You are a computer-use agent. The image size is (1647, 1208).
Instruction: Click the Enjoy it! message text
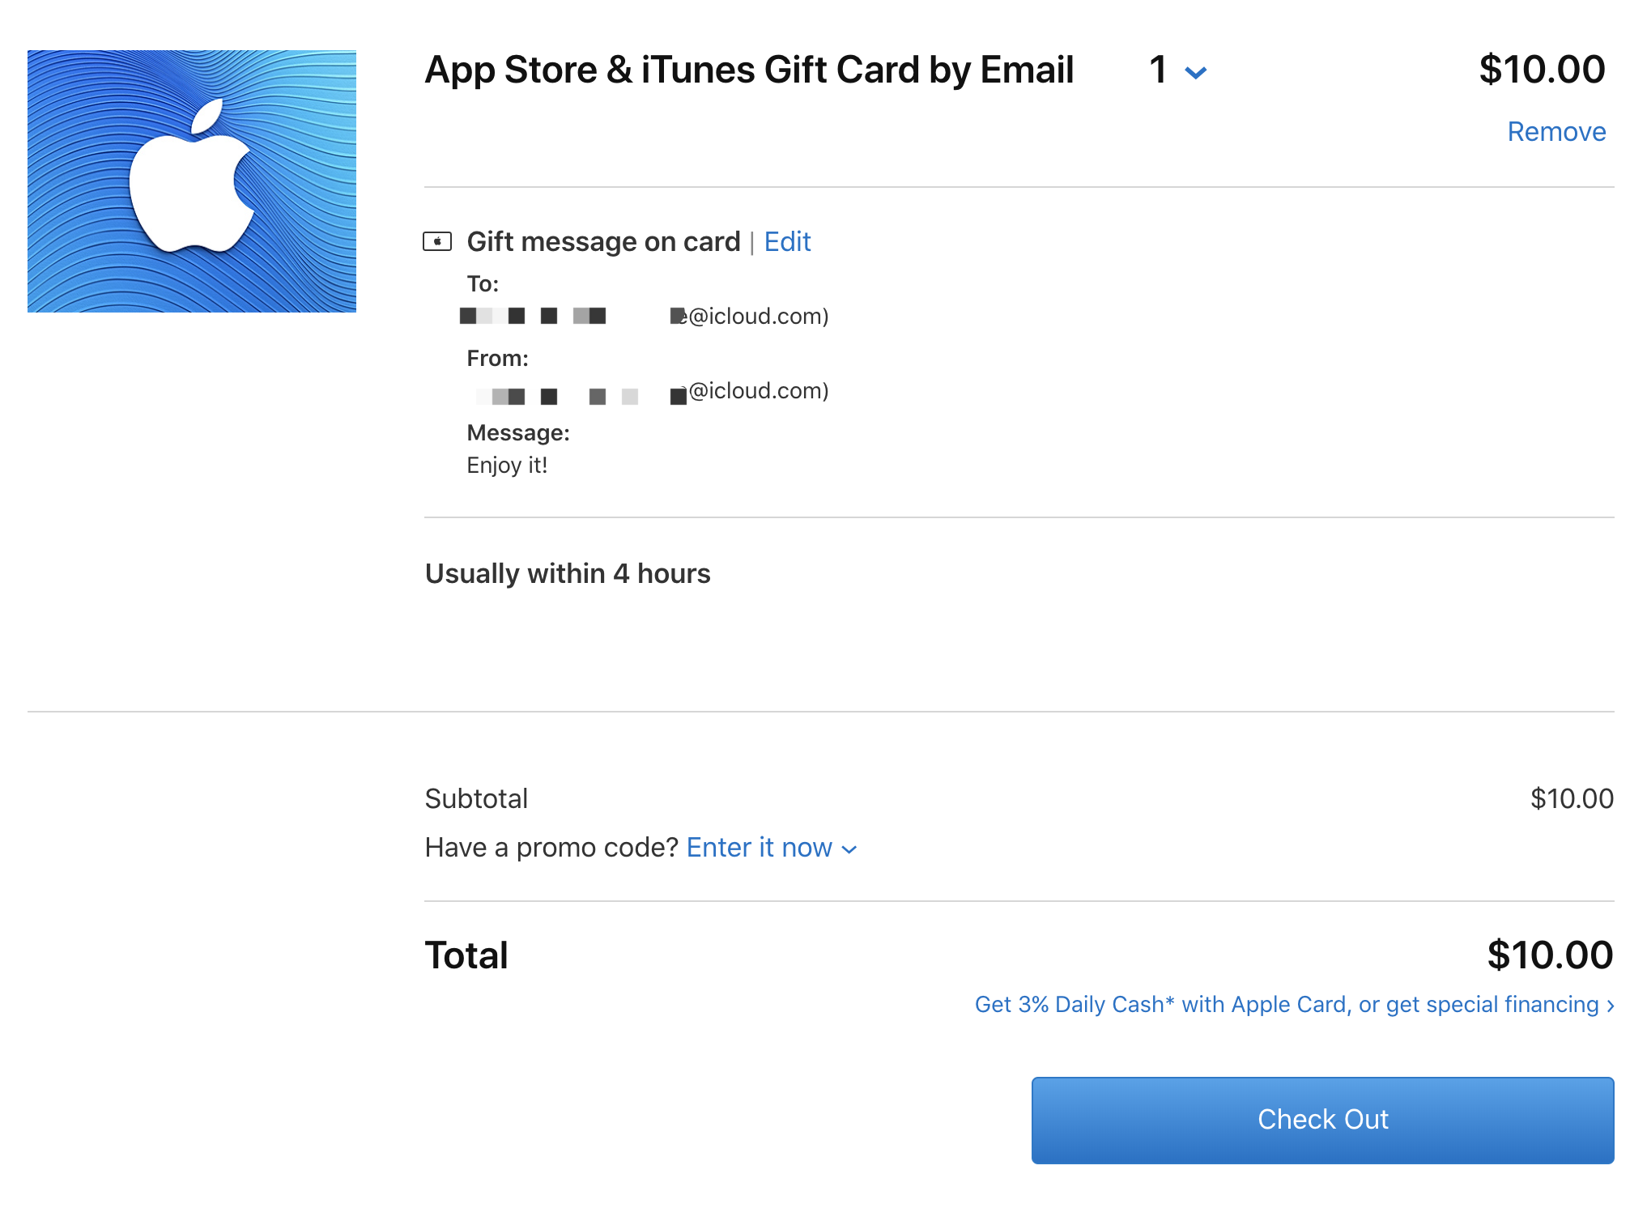[x=507, y=465]
